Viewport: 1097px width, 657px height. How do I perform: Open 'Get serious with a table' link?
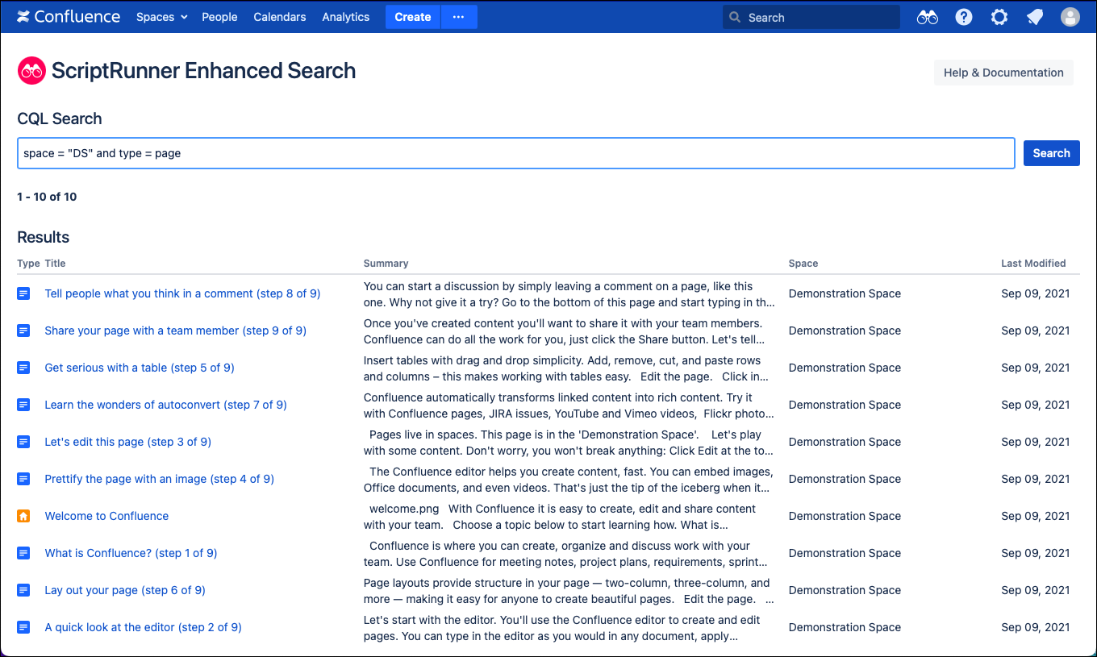(140, 368)
